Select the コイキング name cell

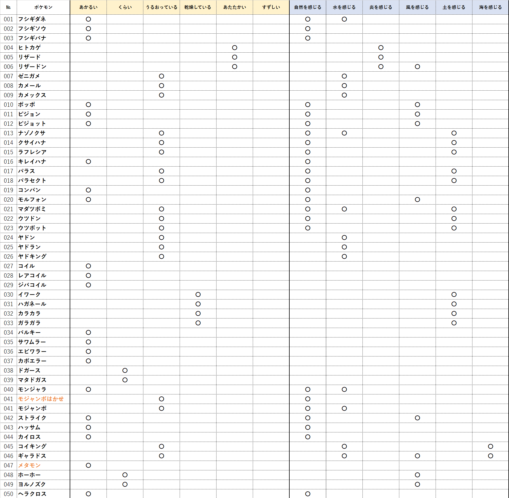coord(32,446)
